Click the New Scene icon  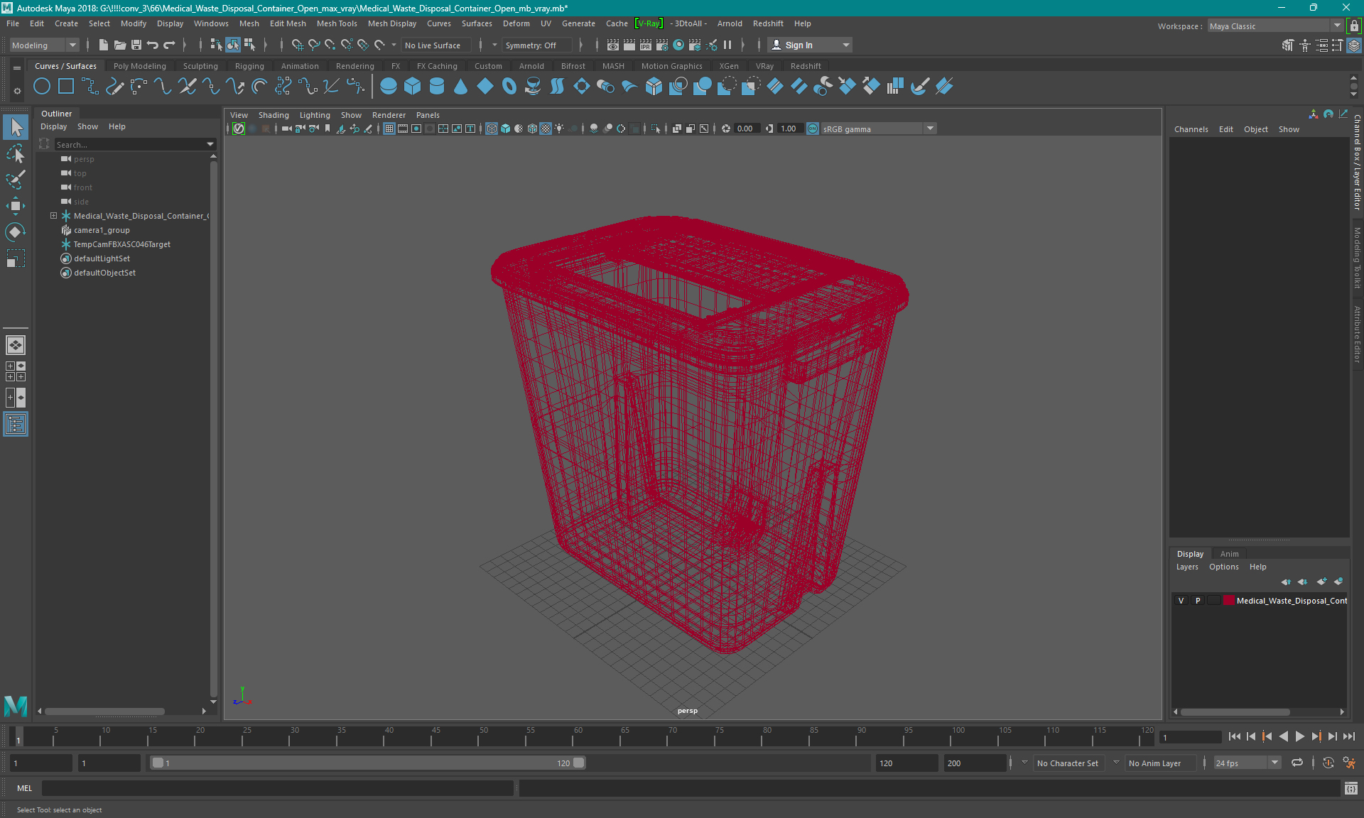click(x=103, y=45)
